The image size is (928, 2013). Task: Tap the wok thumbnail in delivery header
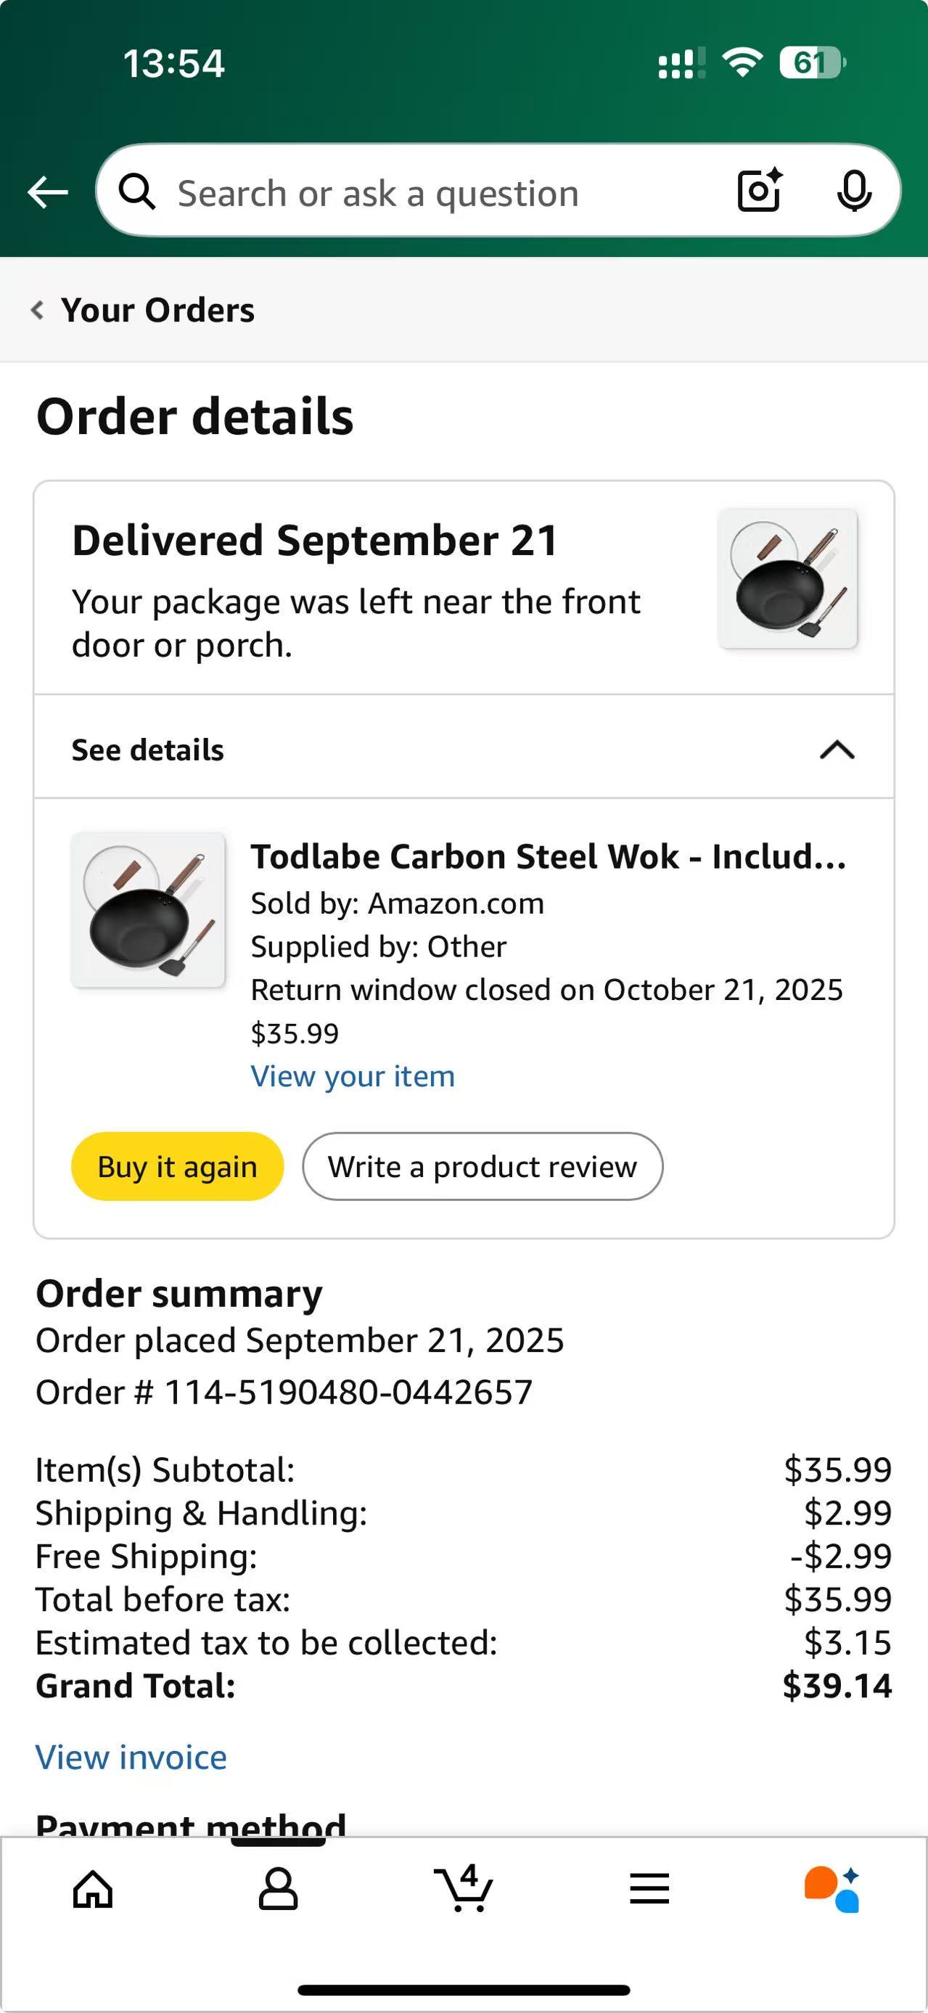(787, 579)
